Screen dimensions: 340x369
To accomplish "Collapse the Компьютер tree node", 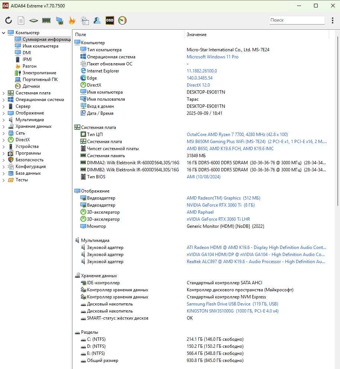I will [4, 33].
